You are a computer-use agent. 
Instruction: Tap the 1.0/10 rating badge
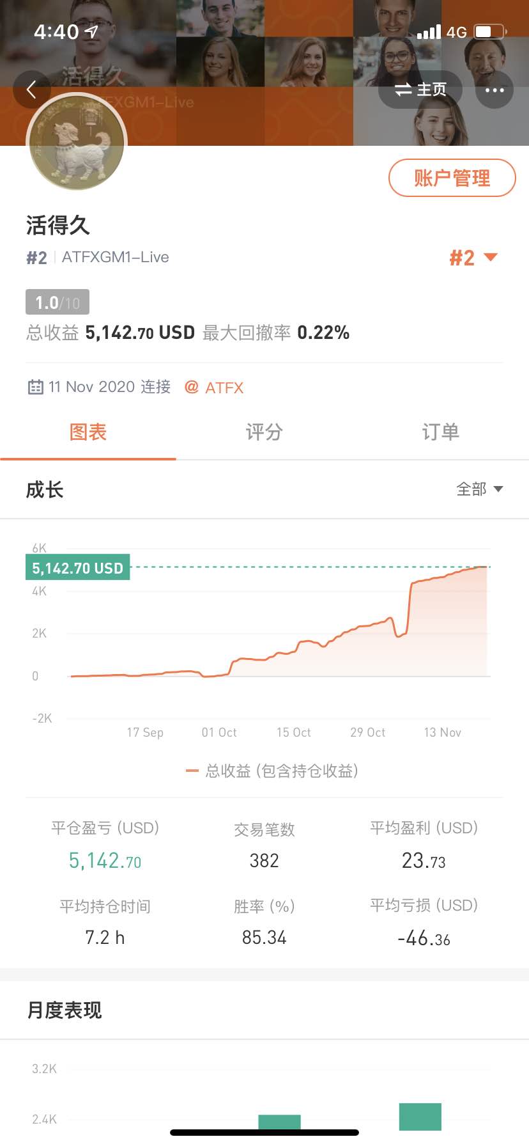(x=57, y=302)
